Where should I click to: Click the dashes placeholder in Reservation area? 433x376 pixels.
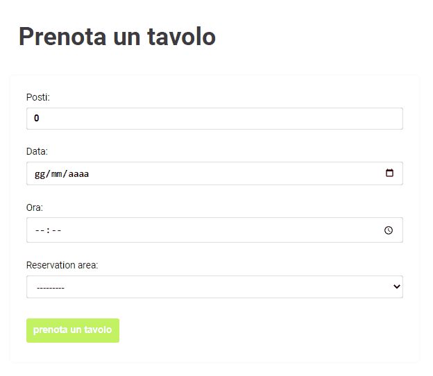[x=51, y=288]
